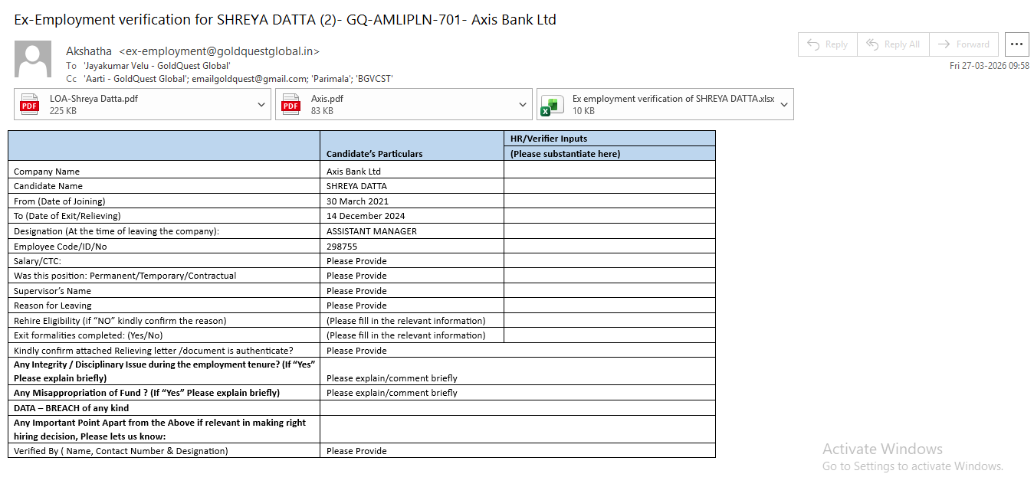Click the Reply arrow icon
The height and width of the screenshot is (487, 1034).
(x=813, y=44)
